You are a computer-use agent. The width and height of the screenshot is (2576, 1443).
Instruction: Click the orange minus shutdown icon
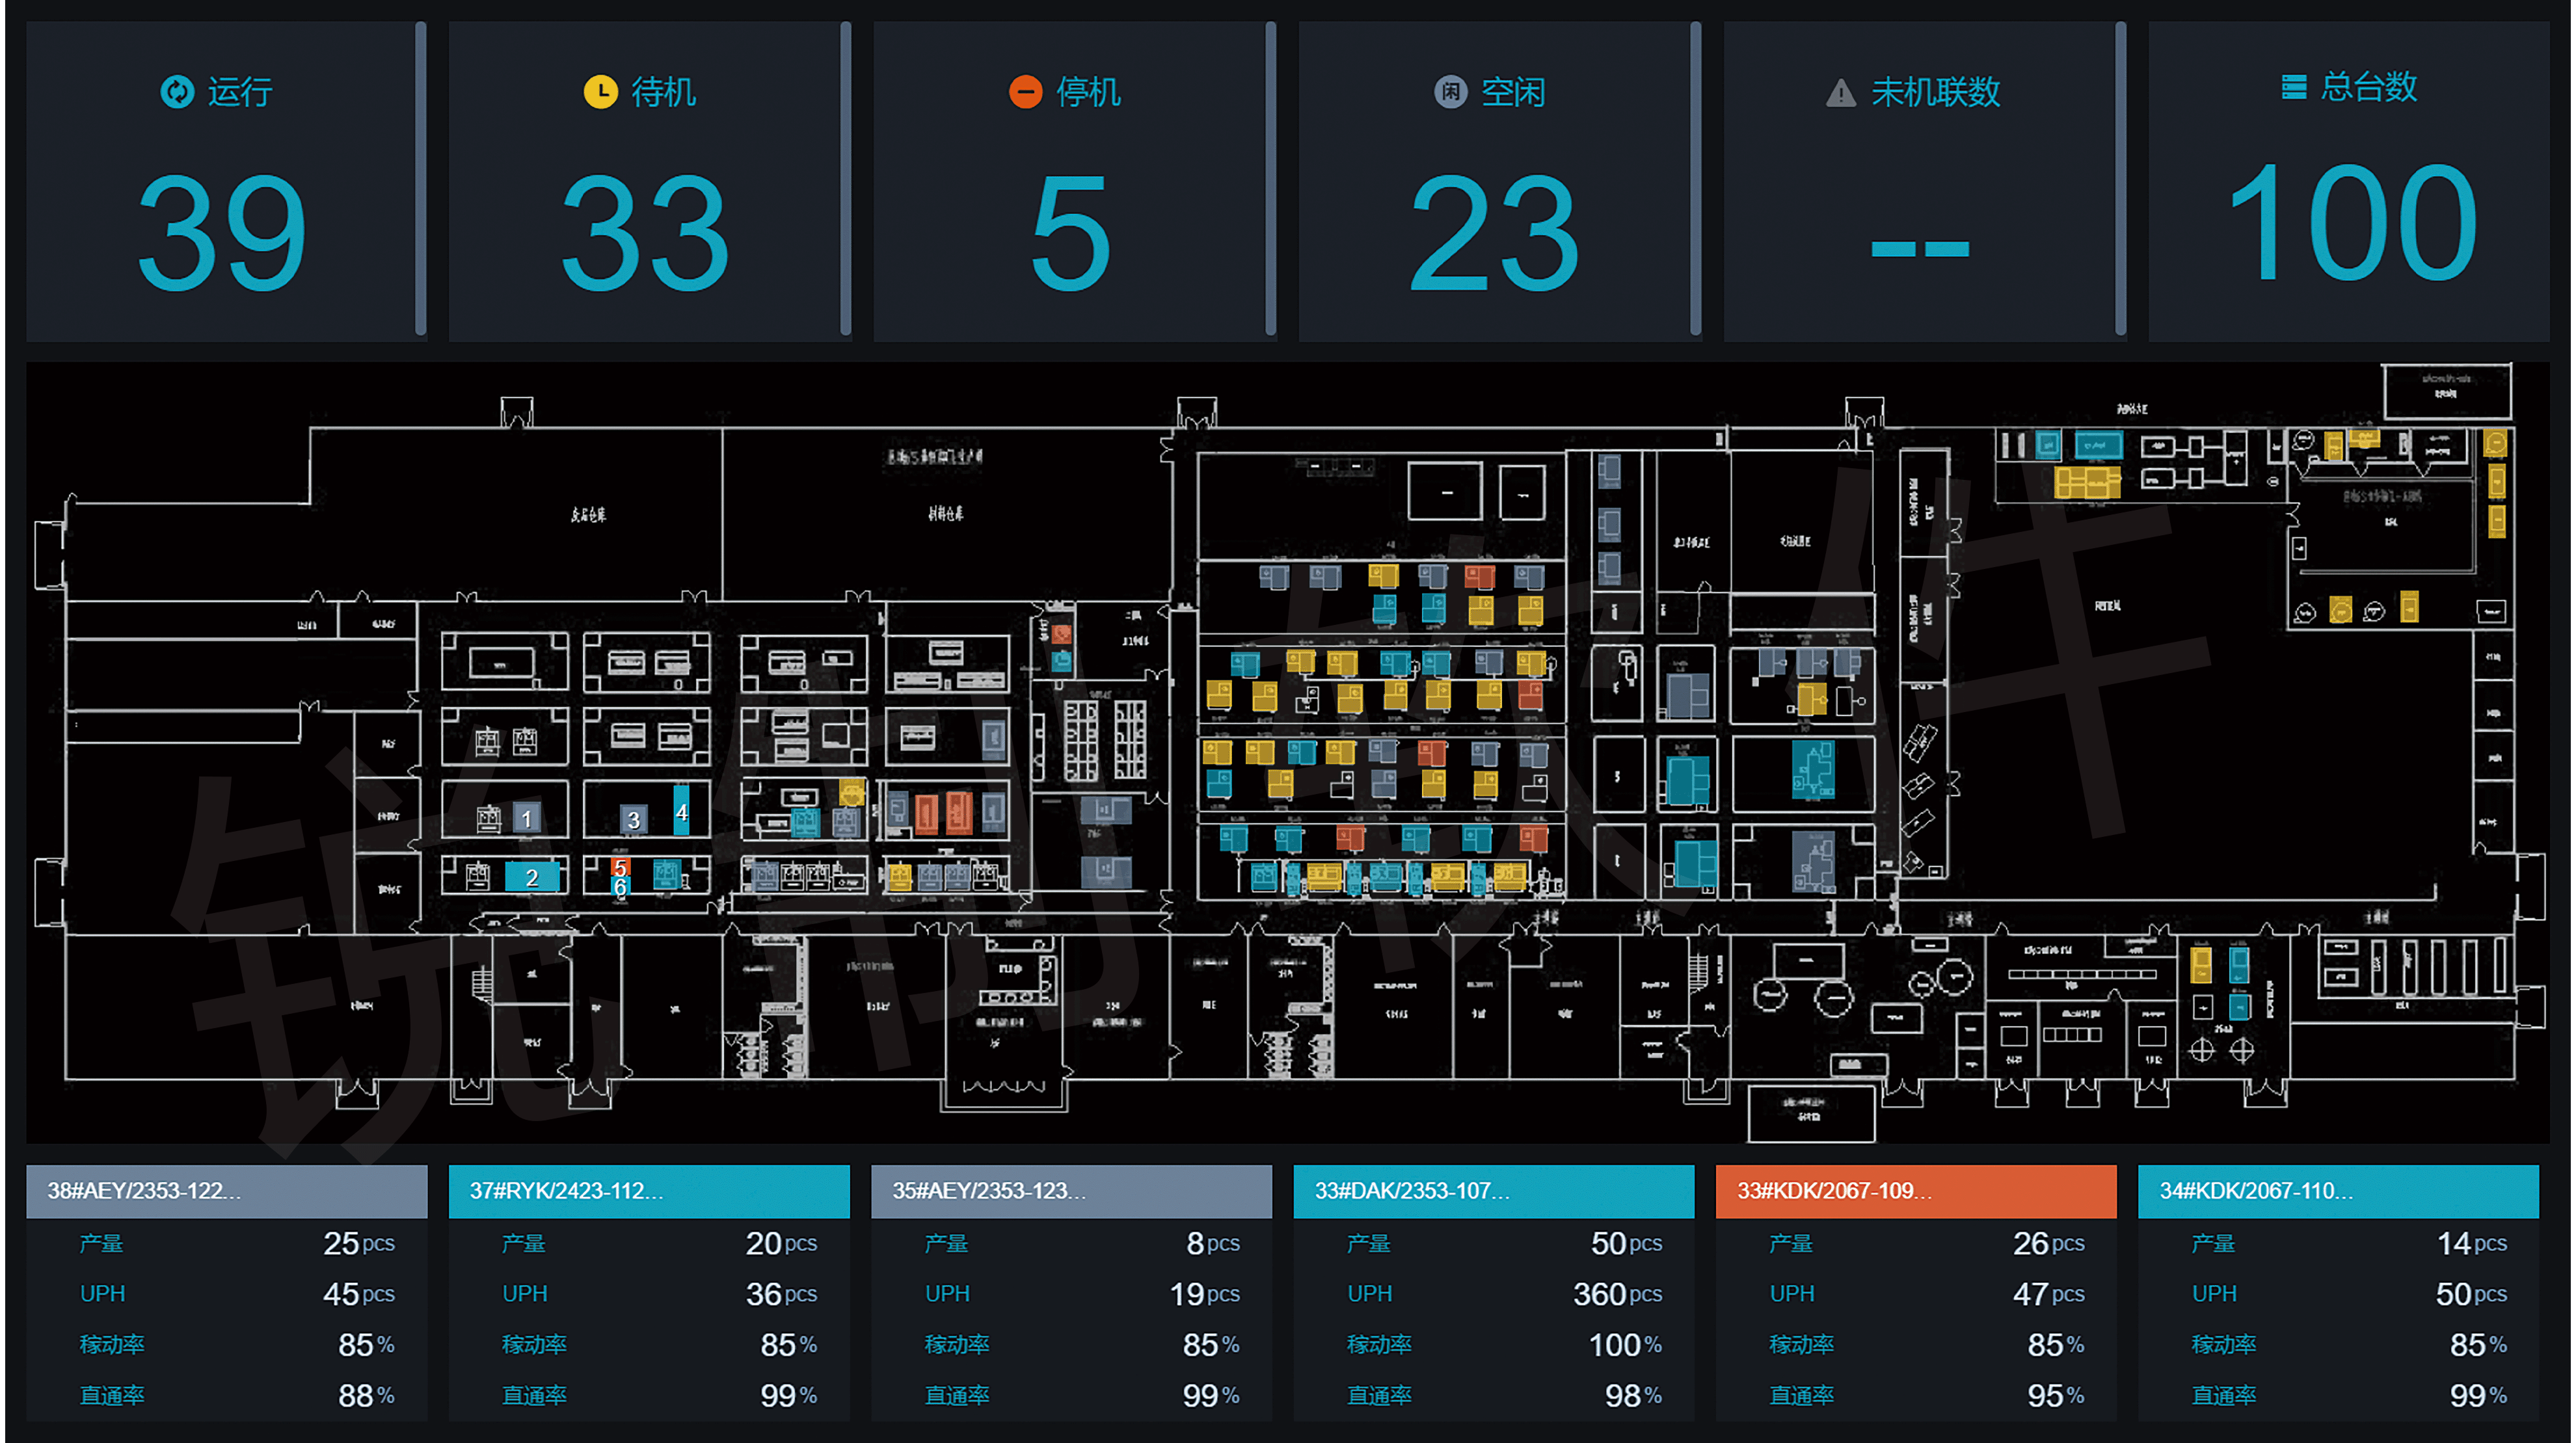(x=1025, y=92)
